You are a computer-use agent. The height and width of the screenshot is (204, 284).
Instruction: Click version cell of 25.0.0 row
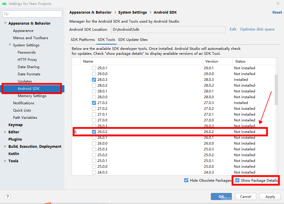coord(209,167)
